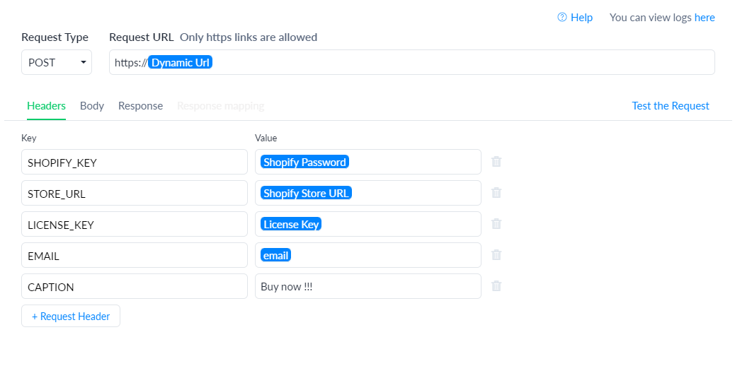Remove the CAPTION header with trash icon
The height and width of the screenshot is (366, 735).
pyautogui.click(x=496, y=286)
